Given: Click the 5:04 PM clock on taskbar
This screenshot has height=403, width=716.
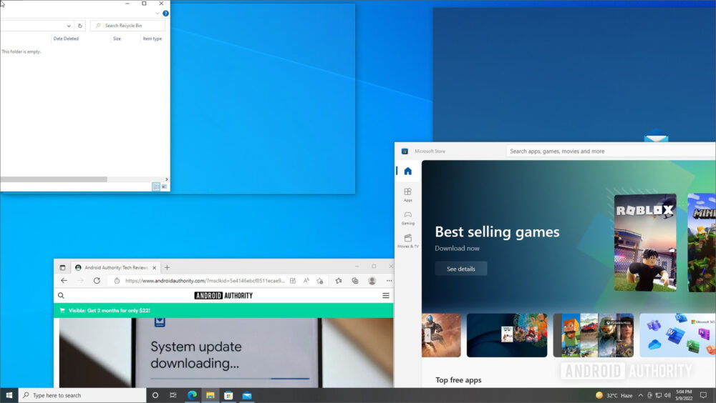Looking at the screenshot, I should [x=684, y=395].
